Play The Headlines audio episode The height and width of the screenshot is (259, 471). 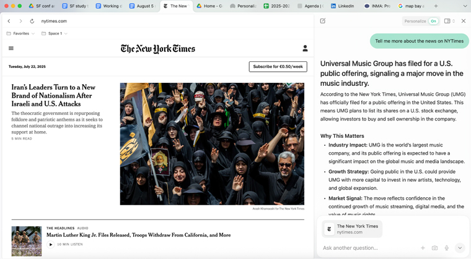coord(50,244)
